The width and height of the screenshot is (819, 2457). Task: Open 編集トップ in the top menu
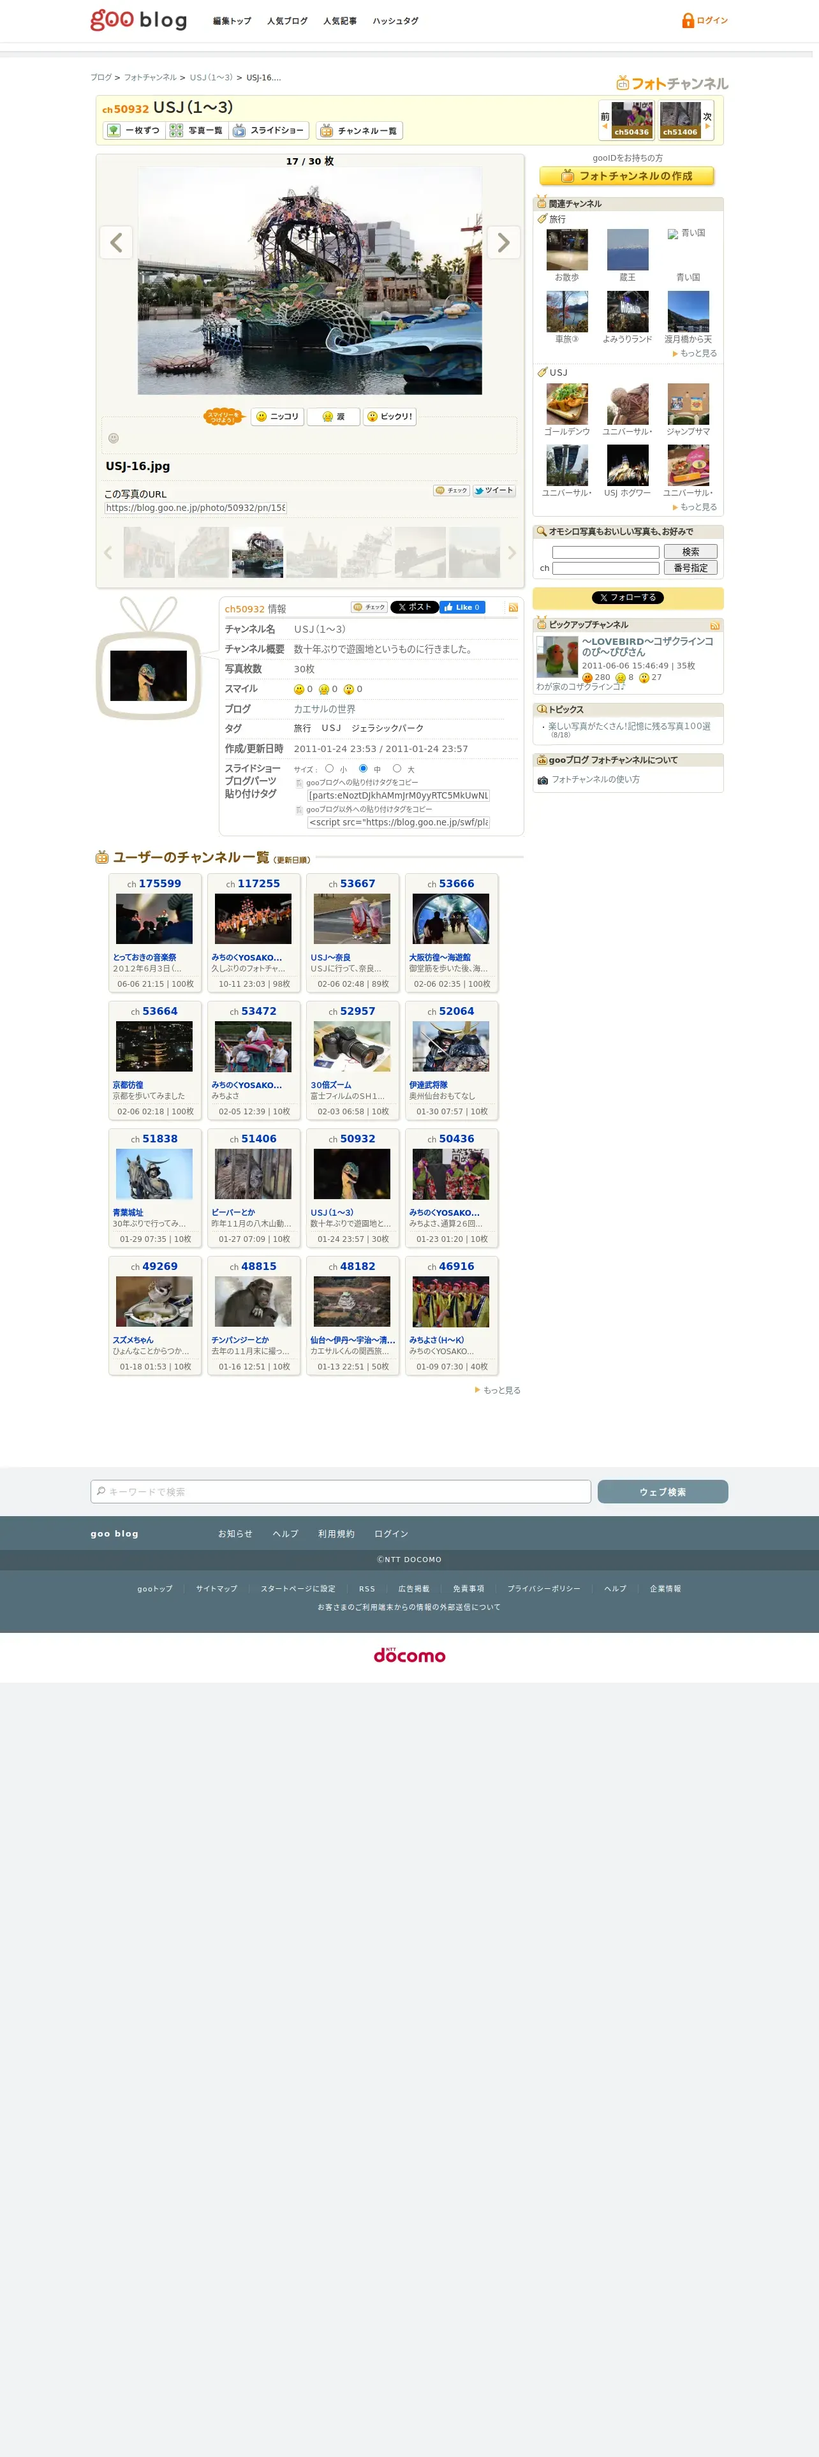232,21
